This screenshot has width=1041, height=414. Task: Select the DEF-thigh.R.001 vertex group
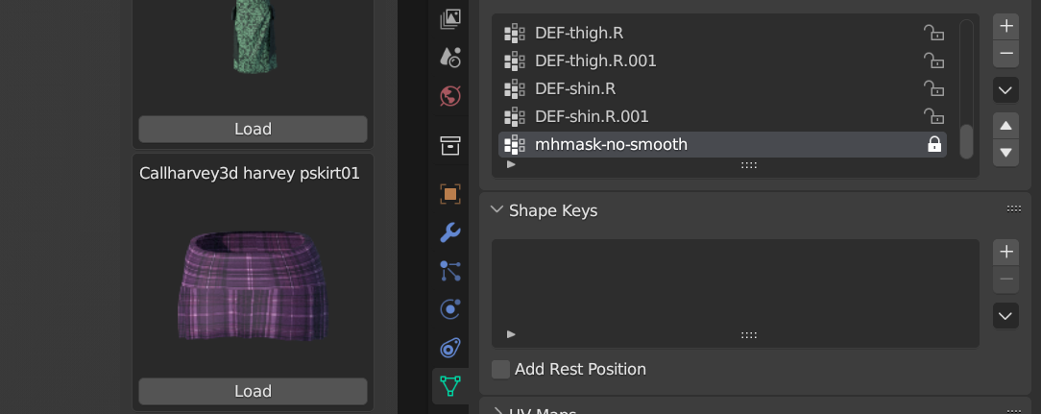tap(595, 61)
